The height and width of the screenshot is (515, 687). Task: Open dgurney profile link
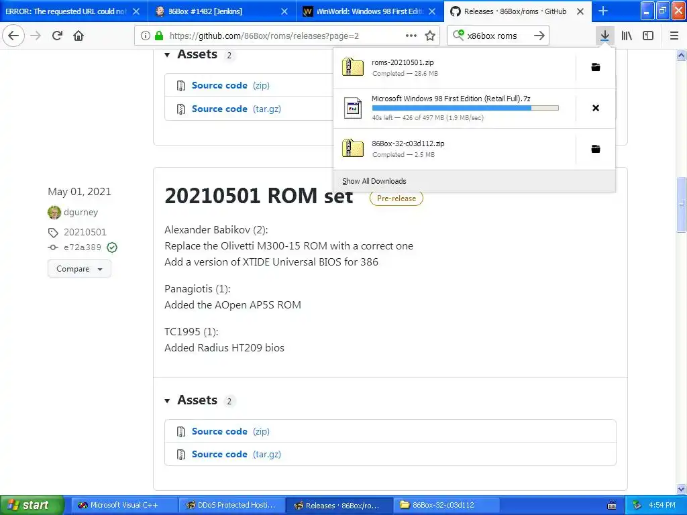[x=81, y=213]
